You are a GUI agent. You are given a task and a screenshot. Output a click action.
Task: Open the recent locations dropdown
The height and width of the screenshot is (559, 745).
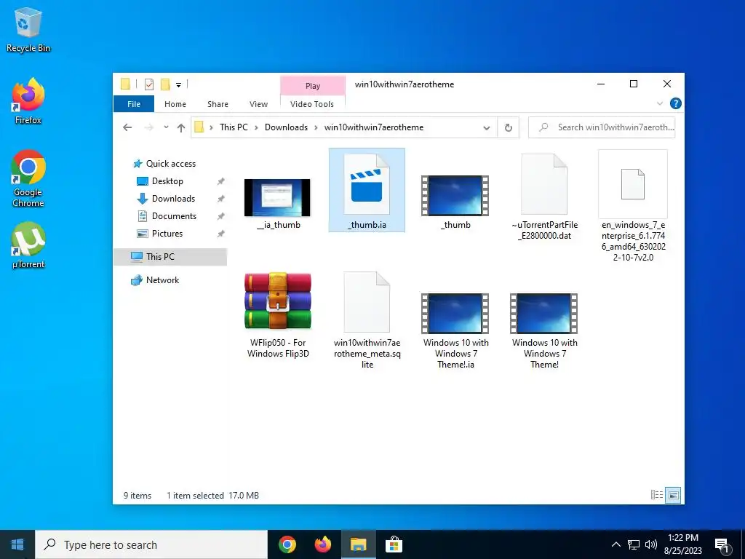[166, 127]
